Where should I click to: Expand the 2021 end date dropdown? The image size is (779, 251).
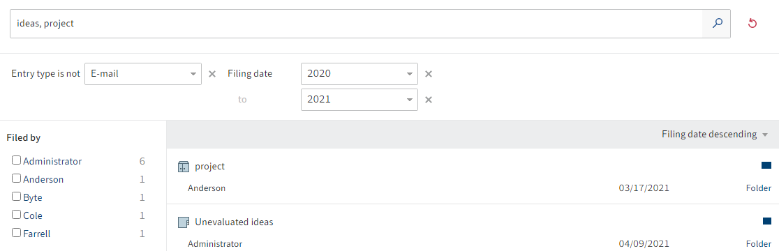pos(359,100)
